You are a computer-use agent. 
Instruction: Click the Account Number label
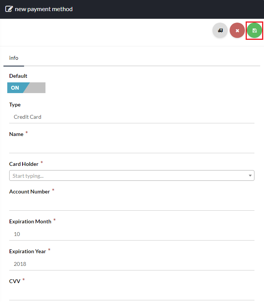29,192
